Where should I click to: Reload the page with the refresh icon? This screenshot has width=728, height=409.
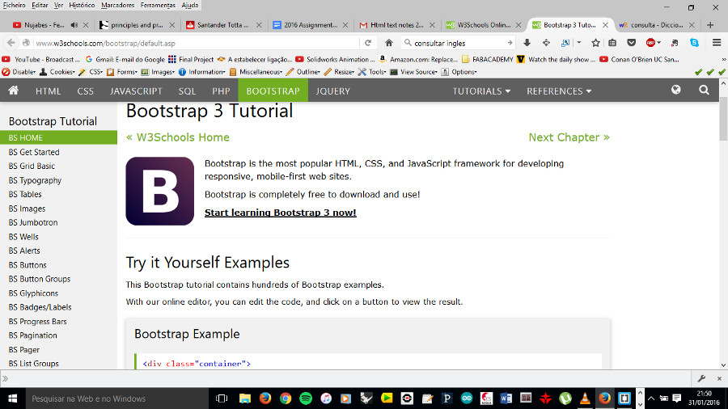(x=368, y=43)
